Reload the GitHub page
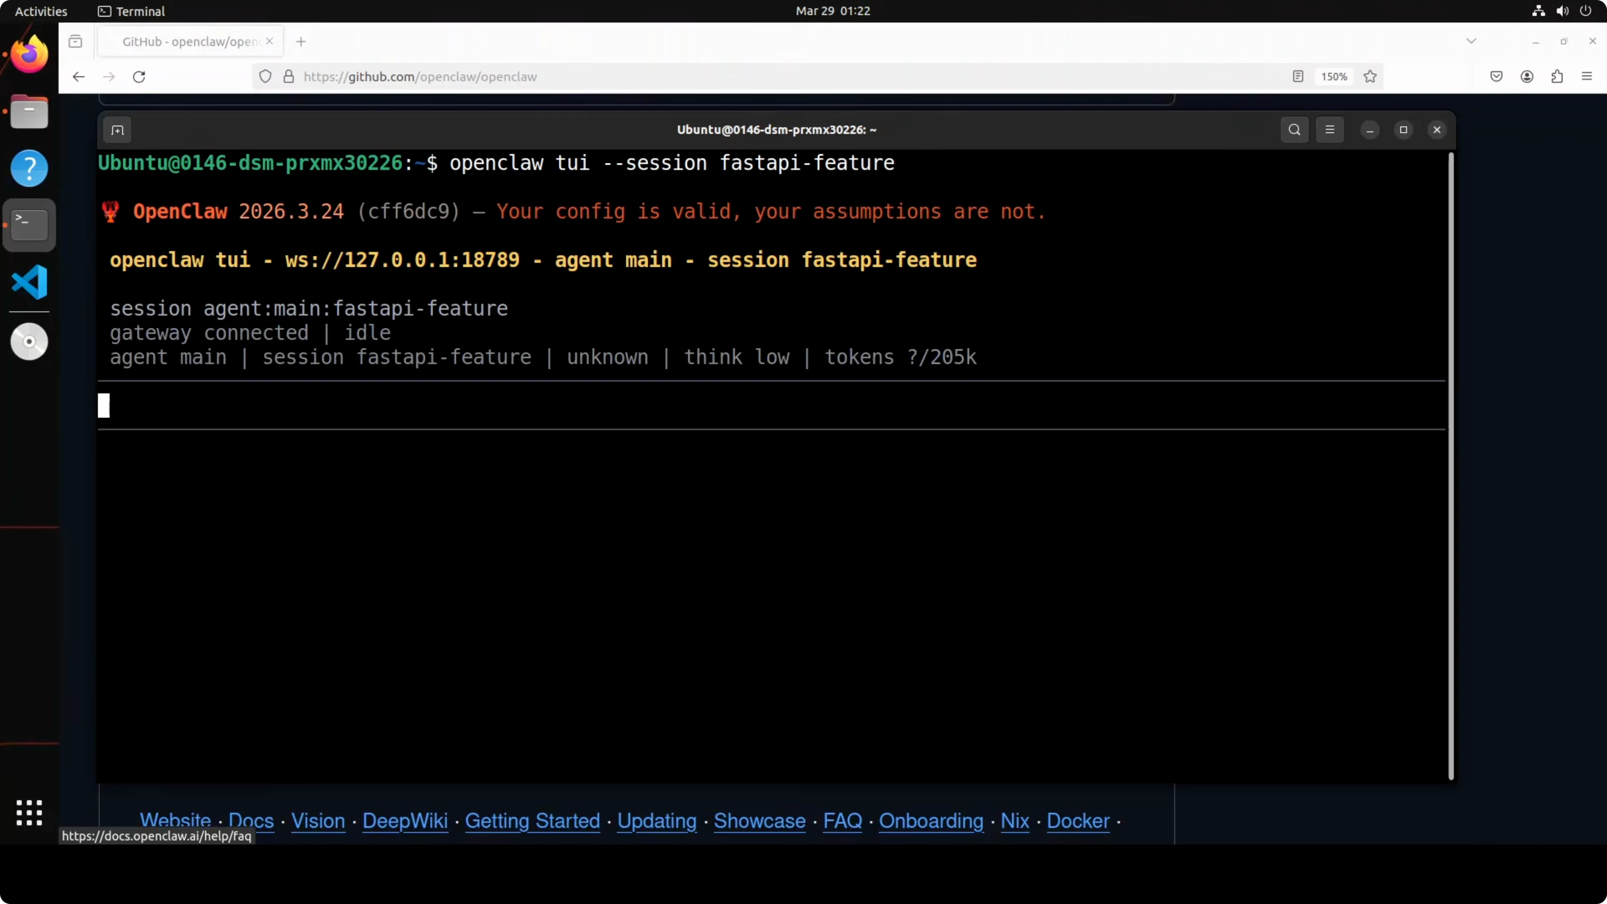1607x904 pixels. click(x=139, y=77)
